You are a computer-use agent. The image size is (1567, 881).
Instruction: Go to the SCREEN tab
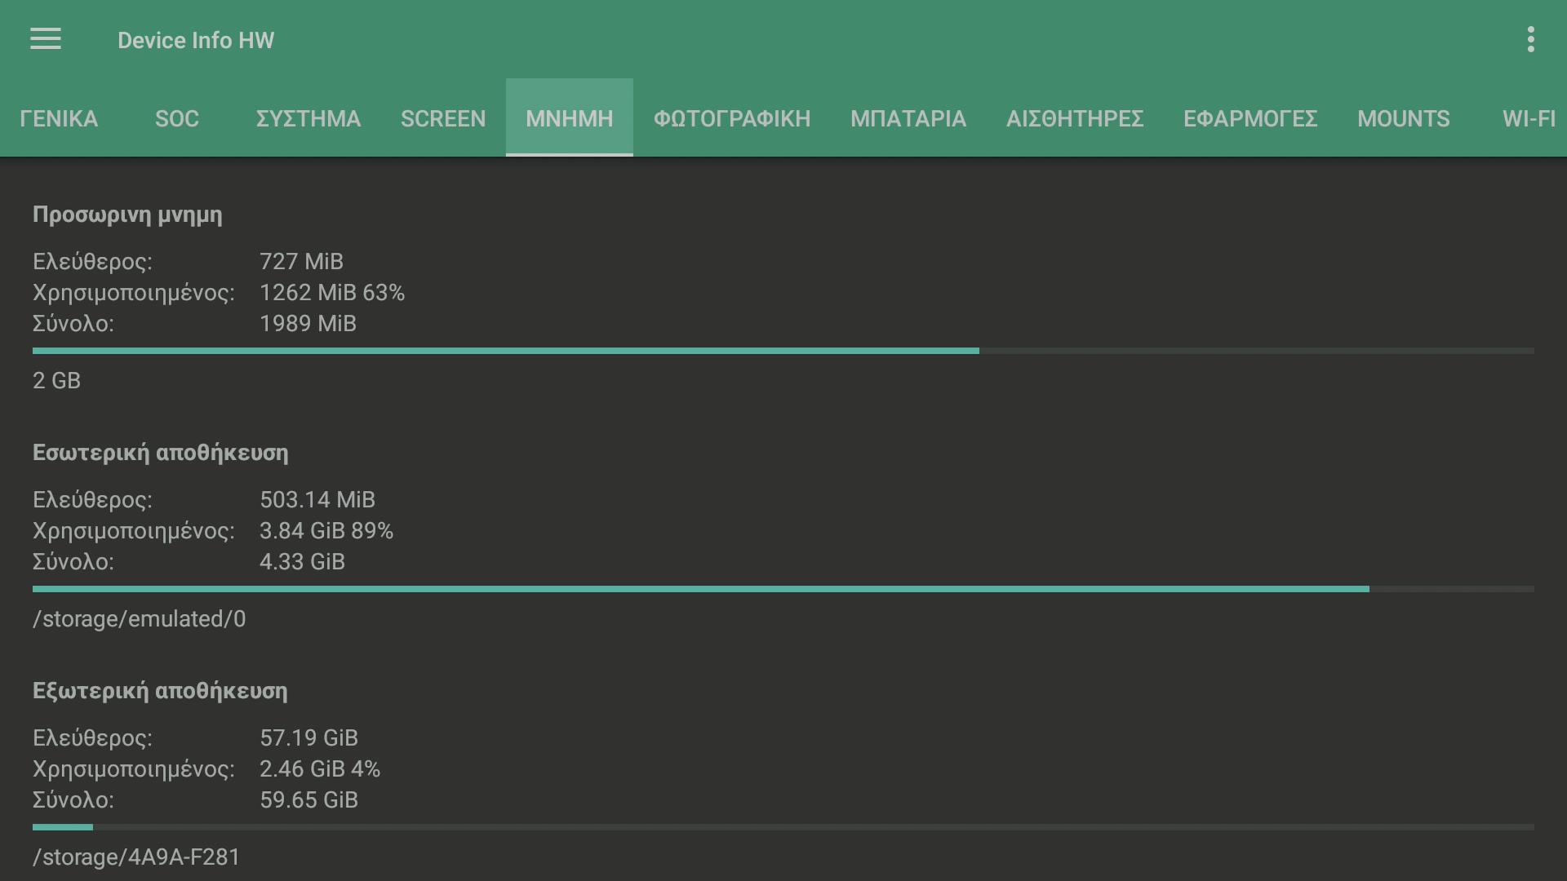point(443,119)
